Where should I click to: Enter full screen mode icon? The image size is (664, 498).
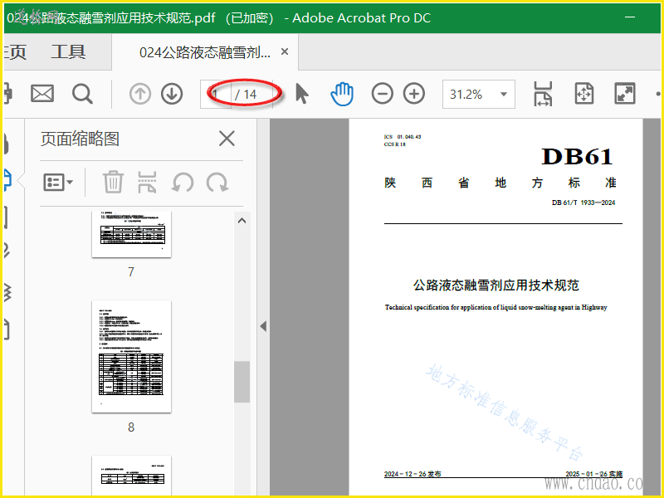[x=625, y=94]
